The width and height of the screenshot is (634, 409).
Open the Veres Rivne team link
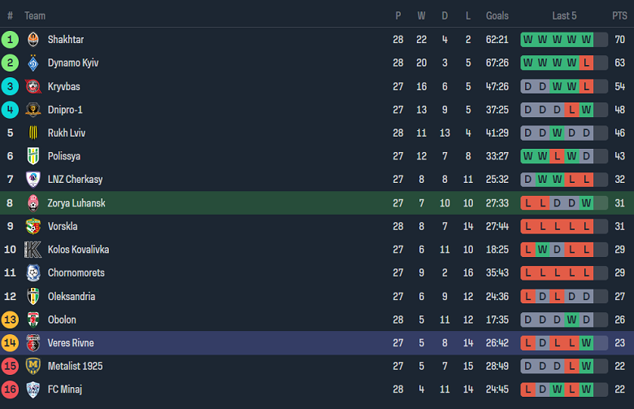coord(71,343)
